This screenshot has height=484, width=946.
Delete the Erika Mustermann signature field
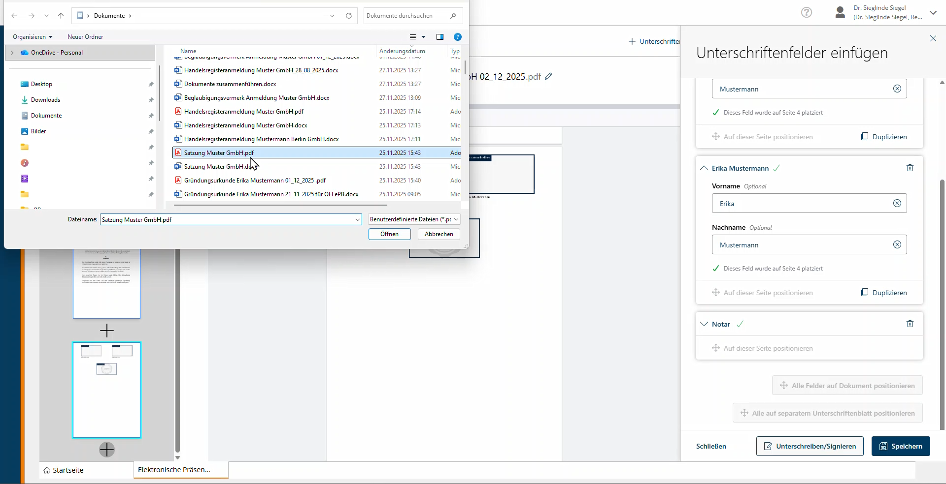(910, 168)
